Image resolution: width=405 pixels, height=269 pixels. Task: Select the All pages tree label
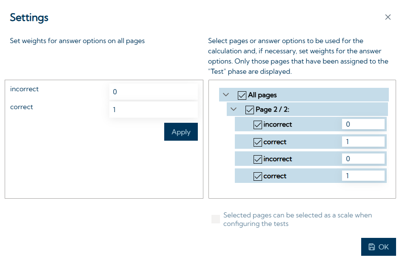(262, 95)
